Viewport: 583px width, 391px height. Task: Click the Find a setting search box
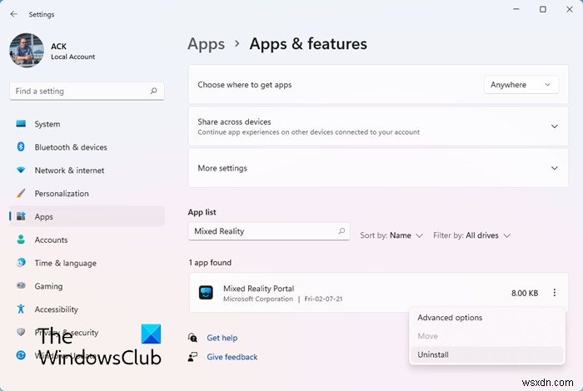[x=87, y=91]
